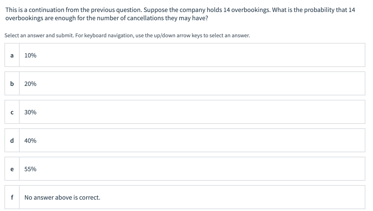The image size is (373, 211).
Task: Click the No answer above is correct text
Action: [x=62, y=197]
